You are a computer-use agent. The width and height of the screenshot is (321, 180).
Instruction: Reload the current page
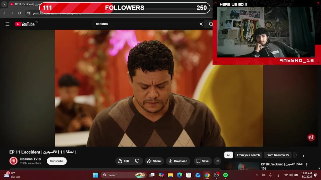[20, 13]
